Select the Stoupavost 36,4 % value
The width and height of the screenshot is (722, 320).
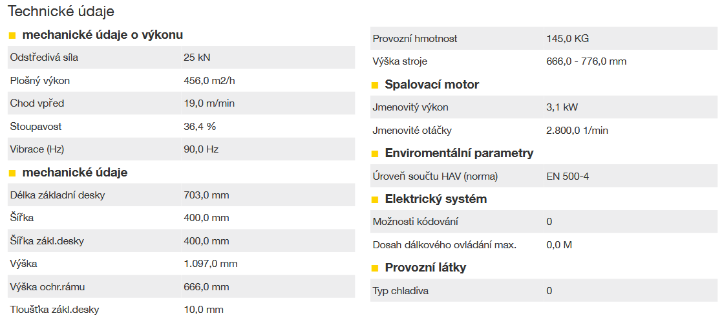point(199,126)
